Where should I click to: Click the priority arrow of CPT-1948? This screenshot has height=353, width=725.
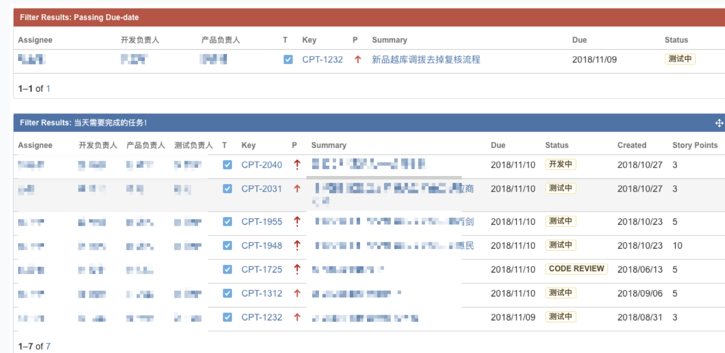[x=297, y=246]
